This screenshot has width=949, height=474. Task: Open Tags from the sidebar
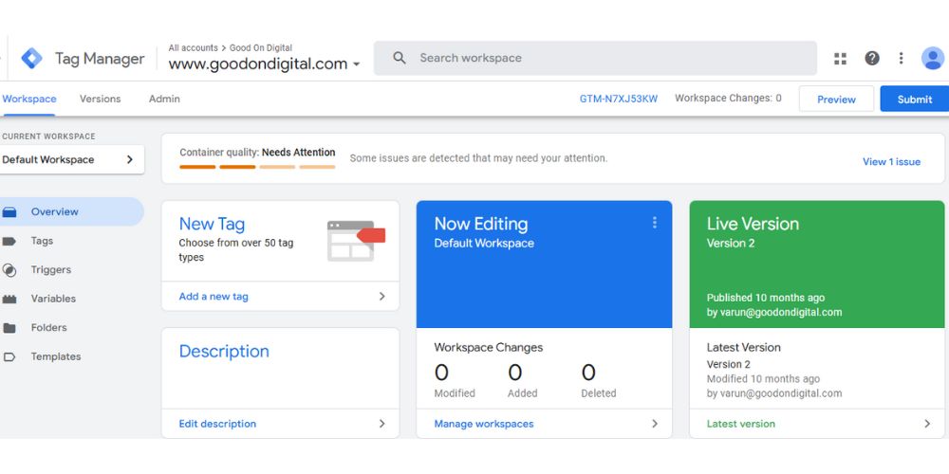coord(42,241)
